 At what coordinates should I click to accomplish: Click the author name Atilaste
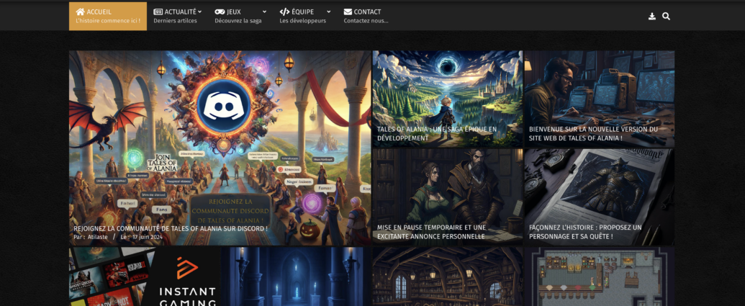96,237
